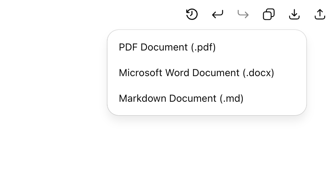Reapply change with redo button
Viewport: 332px width, 175px height.
point(243,14)
